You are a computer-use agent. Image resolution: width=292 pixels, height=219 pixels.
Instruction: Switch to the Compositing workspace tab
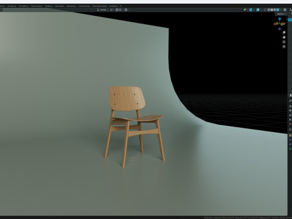84,6
